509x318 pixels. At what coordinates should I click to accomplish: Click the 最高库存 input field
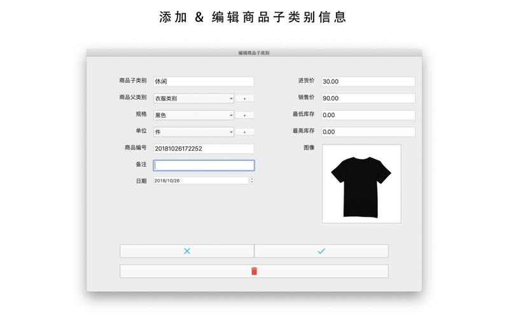pos(368,132)
